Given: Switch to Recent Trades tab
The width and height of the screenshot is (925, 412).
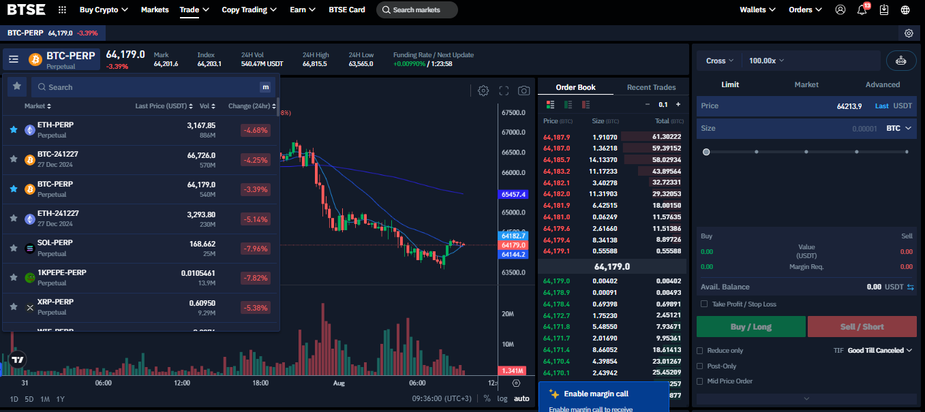Looking at the screenshot, I should tap(651, 87).
